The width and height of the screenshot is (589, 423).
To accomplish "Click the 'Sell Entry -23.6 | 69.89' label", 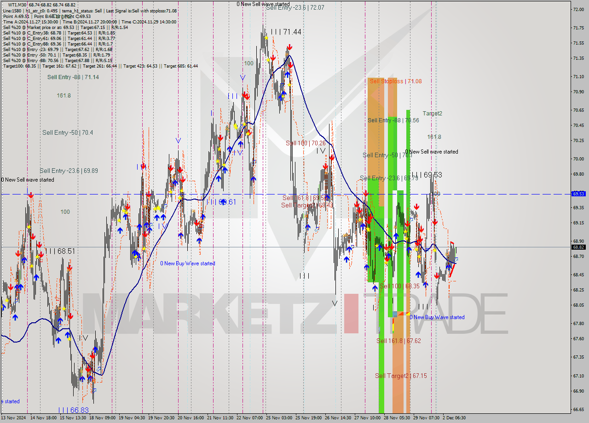I will pyautogui.click(x=69, y=171).
